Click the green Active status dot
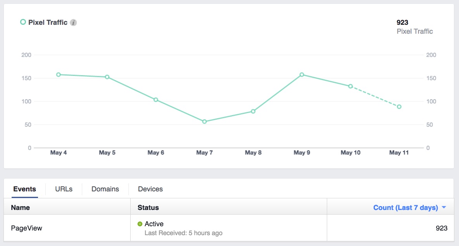The height and width of the screenshot is (246, 459). pyautogui.click(x=140, y=224)
